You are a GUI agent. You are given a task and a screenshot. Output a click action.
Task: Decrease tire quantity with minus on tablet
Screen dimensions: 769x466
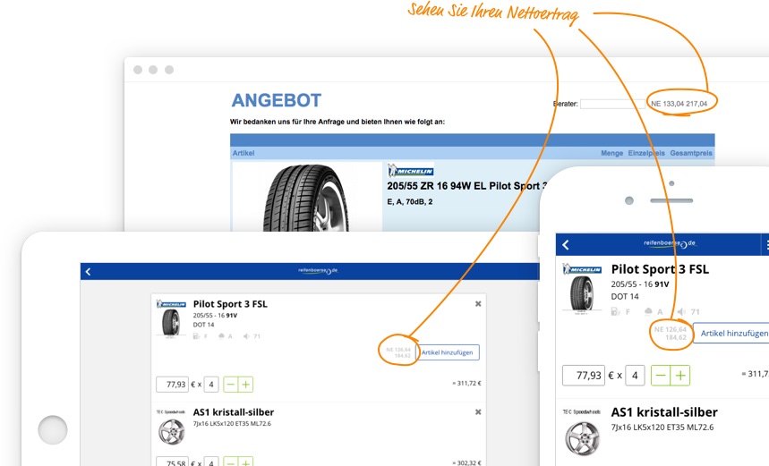[230, 385]
